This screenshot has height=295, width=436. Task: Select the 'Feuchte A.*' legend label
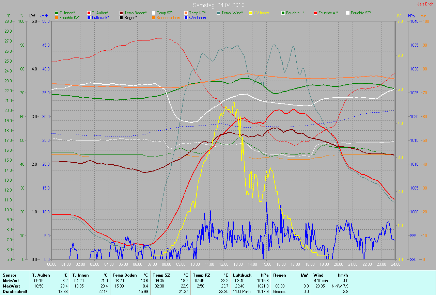[328, 13]
